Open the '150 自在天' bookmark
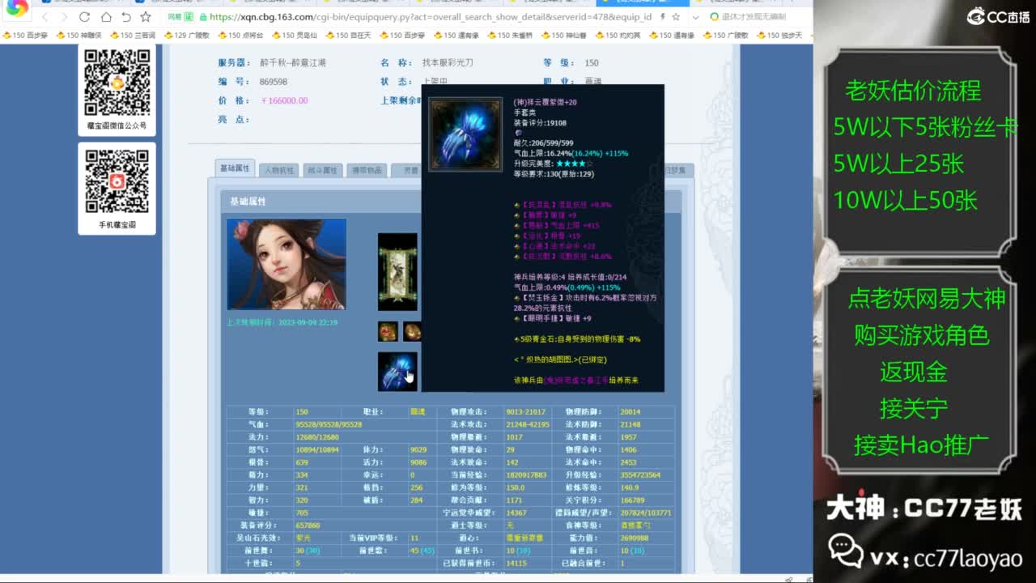The width and height of the screenshot is (1036, 583). click(348, 36)
